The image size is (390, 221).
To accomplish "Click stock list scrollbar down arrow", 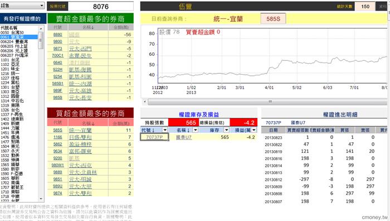I will (41, 199).
